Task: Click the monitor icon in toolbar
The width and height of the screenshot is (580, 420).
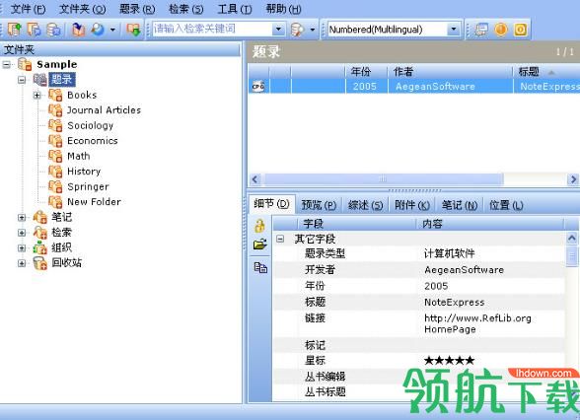Action: click(481, 30)
